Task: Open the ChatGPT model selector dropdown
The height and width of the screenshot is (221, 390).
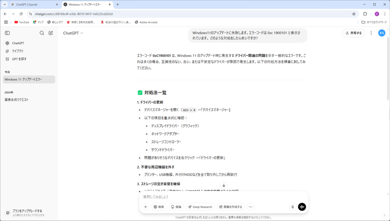Action: click(73, 33)
